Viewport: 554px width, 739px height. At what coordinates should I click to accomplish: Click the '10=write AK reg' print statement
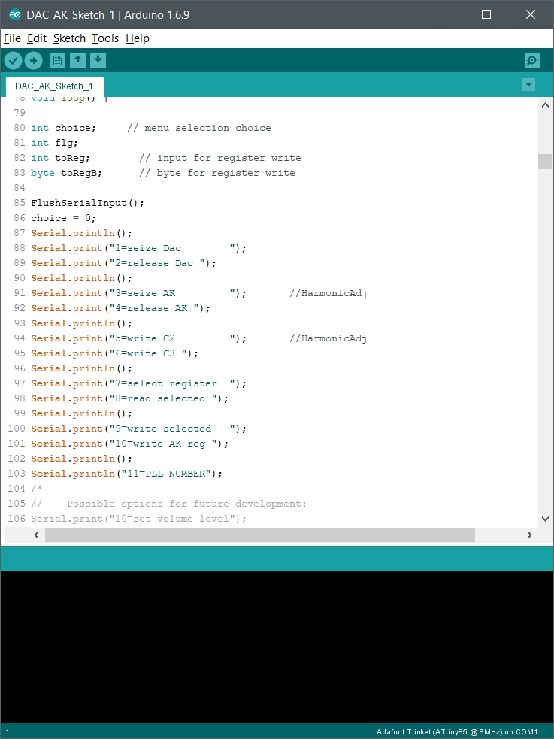pos(129,444)
